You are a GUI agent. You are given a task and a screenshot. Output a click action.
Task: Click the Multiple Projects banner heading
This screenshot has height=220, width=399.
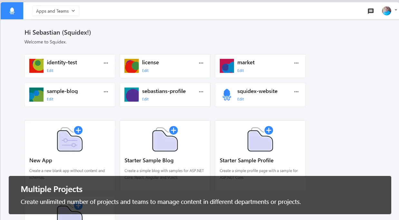click(x=52, y=189)
